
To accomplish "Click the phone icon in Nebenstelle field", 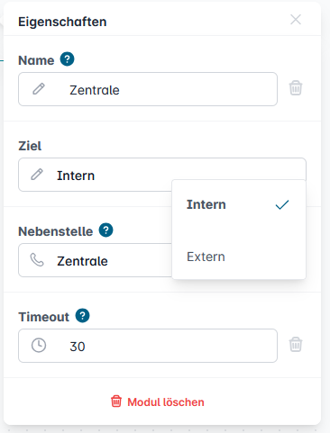I will [37, 260].
